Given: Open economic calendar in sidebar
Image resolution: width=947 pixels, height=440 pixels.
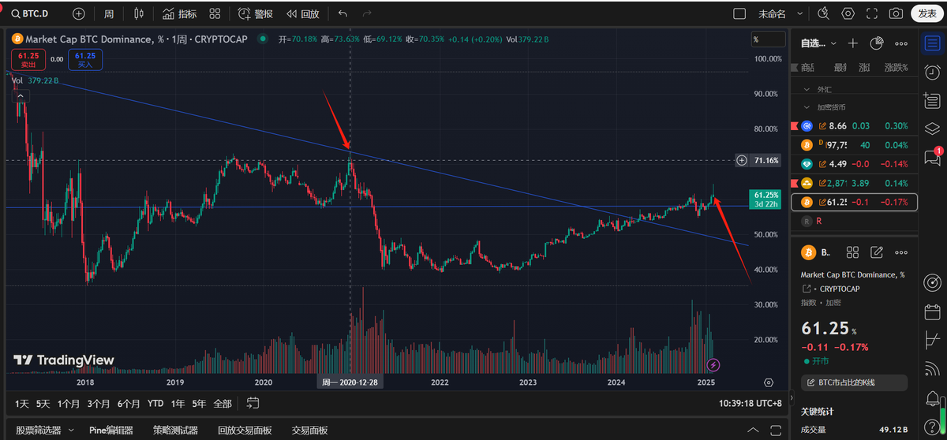Looking at the screenshot, I should click(932, 311).
